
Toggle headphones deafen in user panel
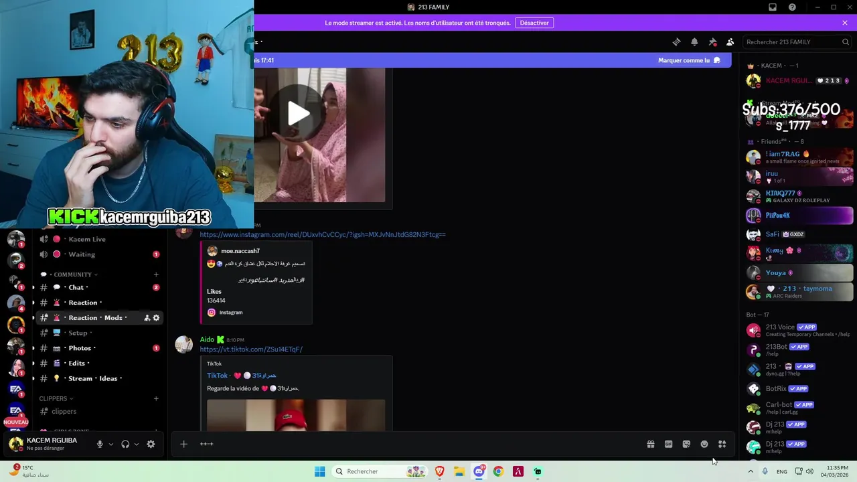tap(125, 444)
